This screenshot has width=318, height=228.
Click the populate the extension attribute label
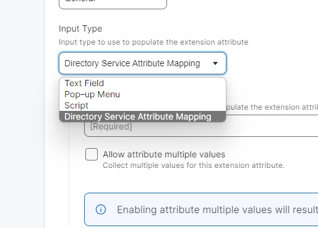tap(272, 107)
